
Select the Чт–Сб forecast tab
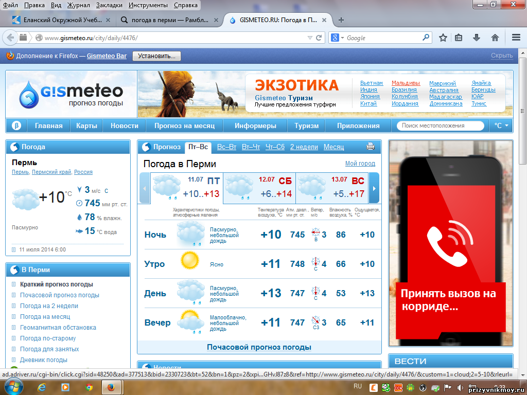coord(275,147)
